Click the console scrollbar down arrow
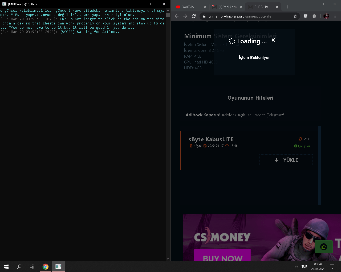 (x=168, y=259)
